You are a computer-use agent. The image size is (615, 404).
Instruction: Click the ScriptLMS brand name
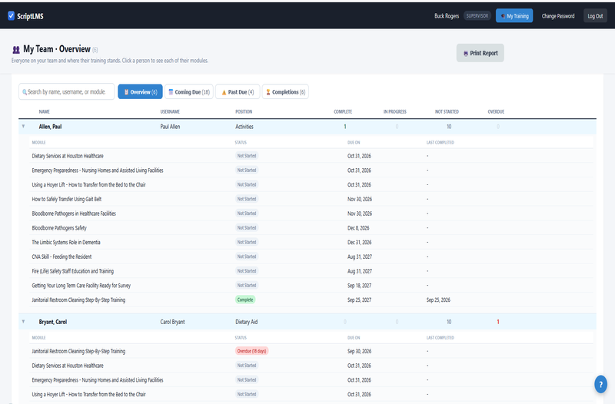tap(30, 16)
